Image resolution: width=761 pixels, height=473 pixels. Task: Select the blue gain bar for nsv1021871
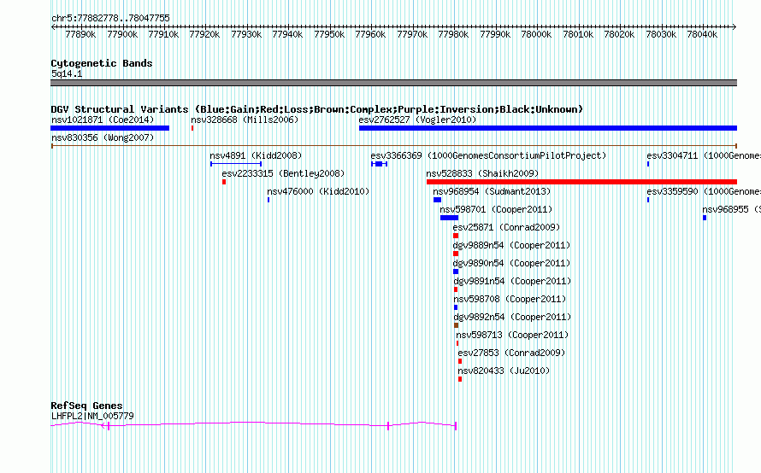pyautogui.click(x=109, y=128)
